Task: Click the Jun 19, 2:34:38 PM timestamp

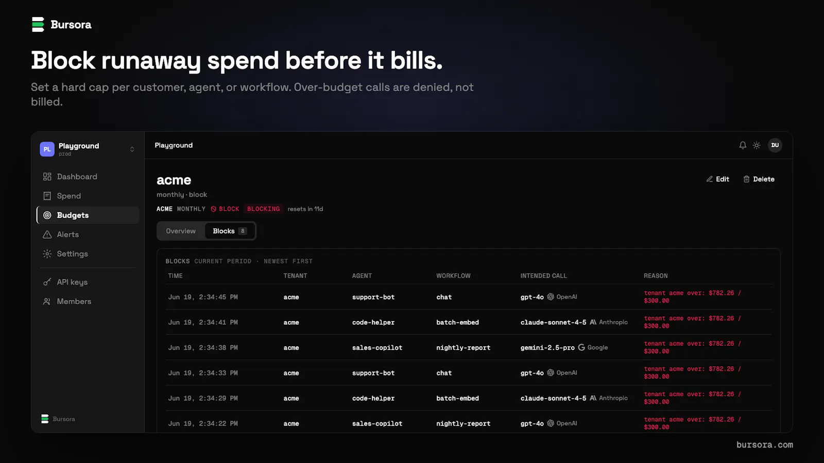Action: [203, 348]
